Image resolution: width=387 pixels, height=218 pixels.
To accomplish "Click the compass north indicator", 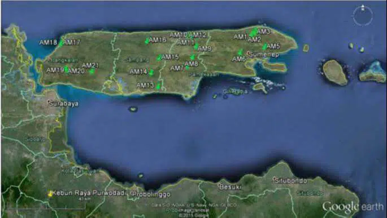I will [x=363, y=7].
